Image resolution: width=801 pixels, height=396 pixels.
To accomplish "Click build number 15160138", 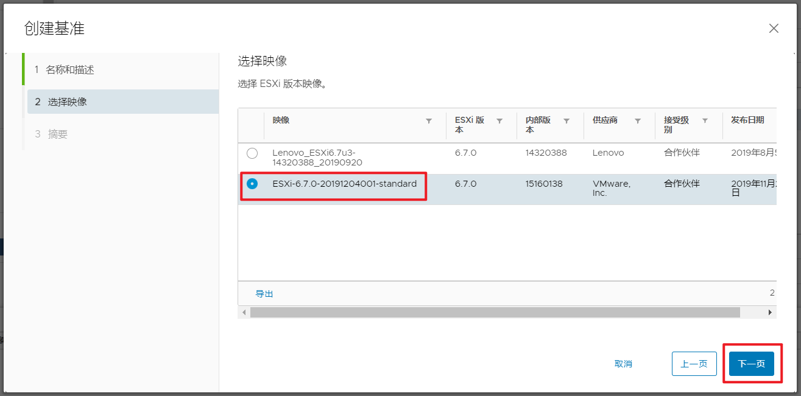I will click(x=544, y=183).
